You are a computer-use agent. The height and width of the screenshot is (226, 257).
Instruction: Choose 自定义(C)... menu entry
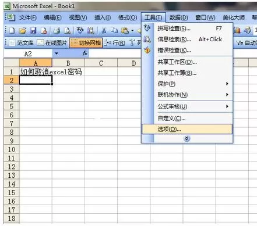pos(187,118)
